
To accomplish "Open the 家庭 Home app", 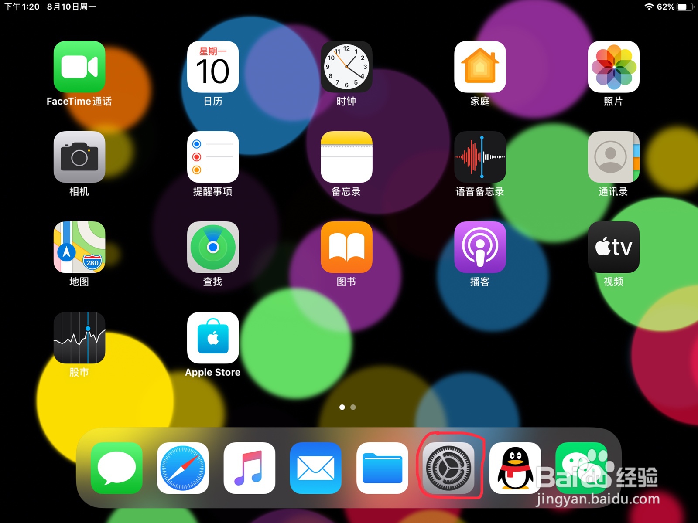I will 480,67.
